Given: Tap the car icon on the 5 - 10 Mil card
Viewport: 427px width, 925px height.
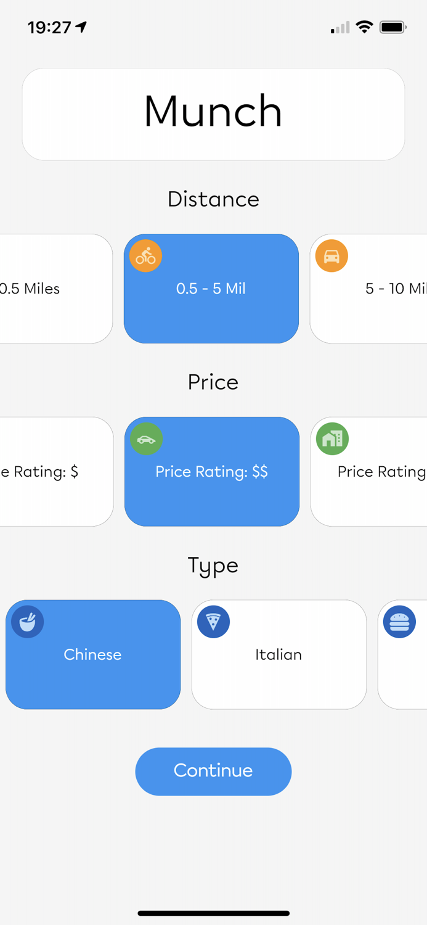Looking at the screenshot, I should tap(331, 255).
